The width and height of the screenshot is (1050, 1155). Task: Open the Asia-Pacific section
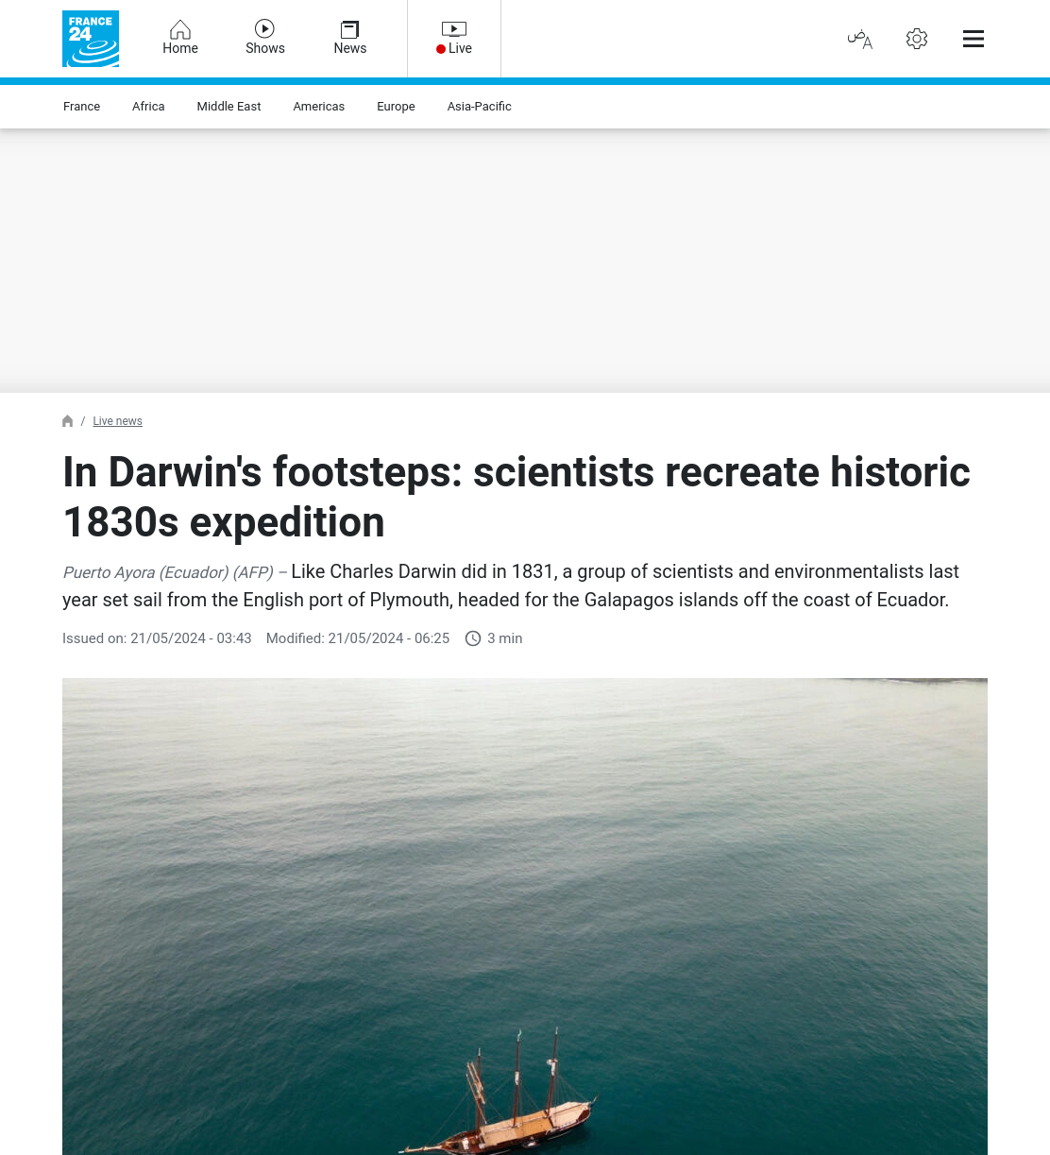[x=480, y=107]
